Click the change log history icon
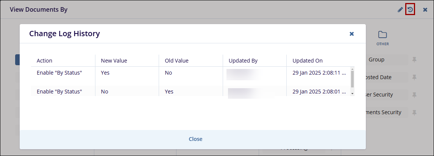Viewport: 434px width, 156px height. coord(410,9)
